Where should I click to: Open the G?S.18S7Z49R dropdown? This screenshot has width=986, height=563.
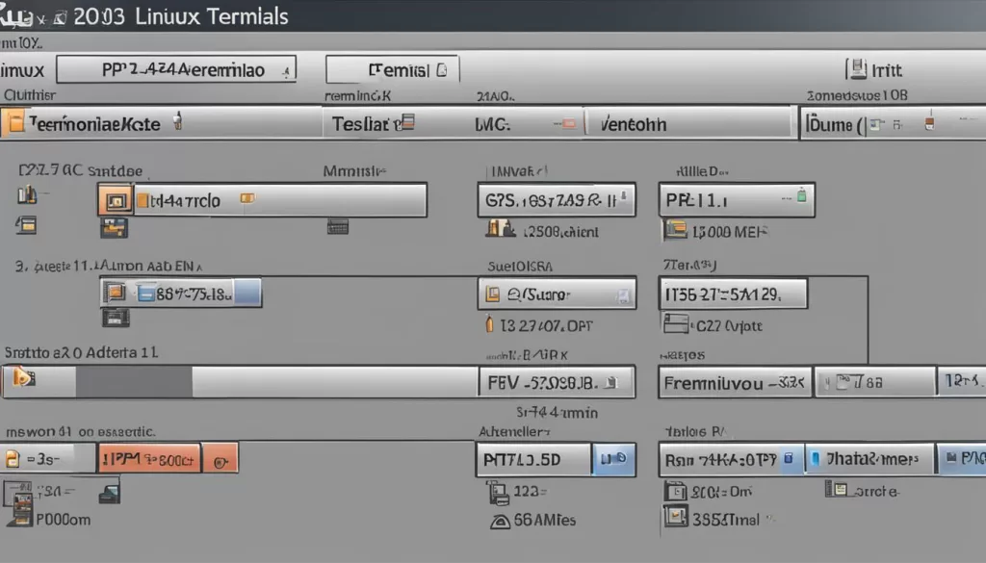[557, 200]
